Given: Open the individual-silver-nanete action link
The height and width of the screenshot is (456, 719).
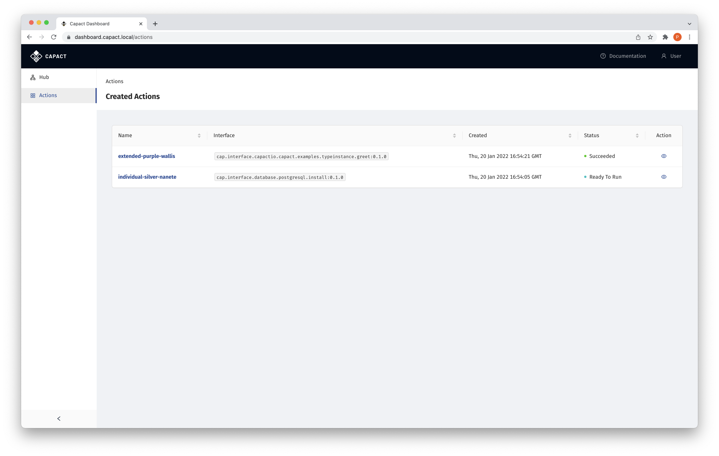Looking at the screenshot, I should tap(147, 177).
